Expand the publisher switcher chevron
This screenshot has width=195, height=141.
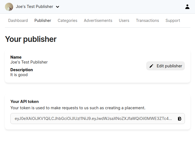click(58, 7)
